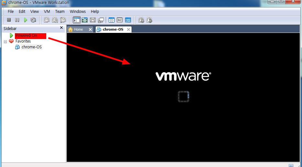Take a snapshot using the snapshot icon
302x167 pixels.
(47, 20)
